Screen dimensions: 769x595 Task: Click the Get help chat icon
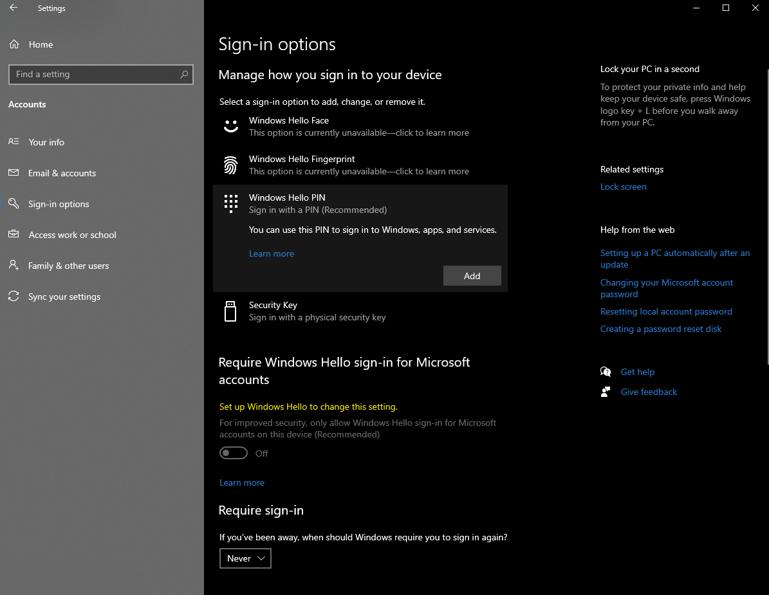(606, 372)
